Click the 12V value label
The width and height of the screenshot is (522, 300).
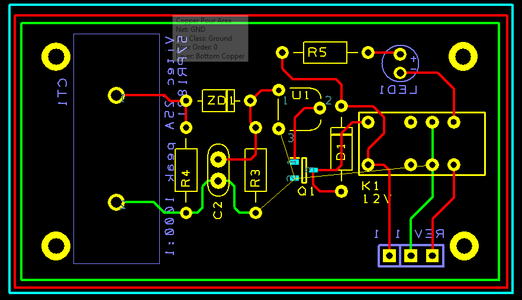(x=376, y=198)
